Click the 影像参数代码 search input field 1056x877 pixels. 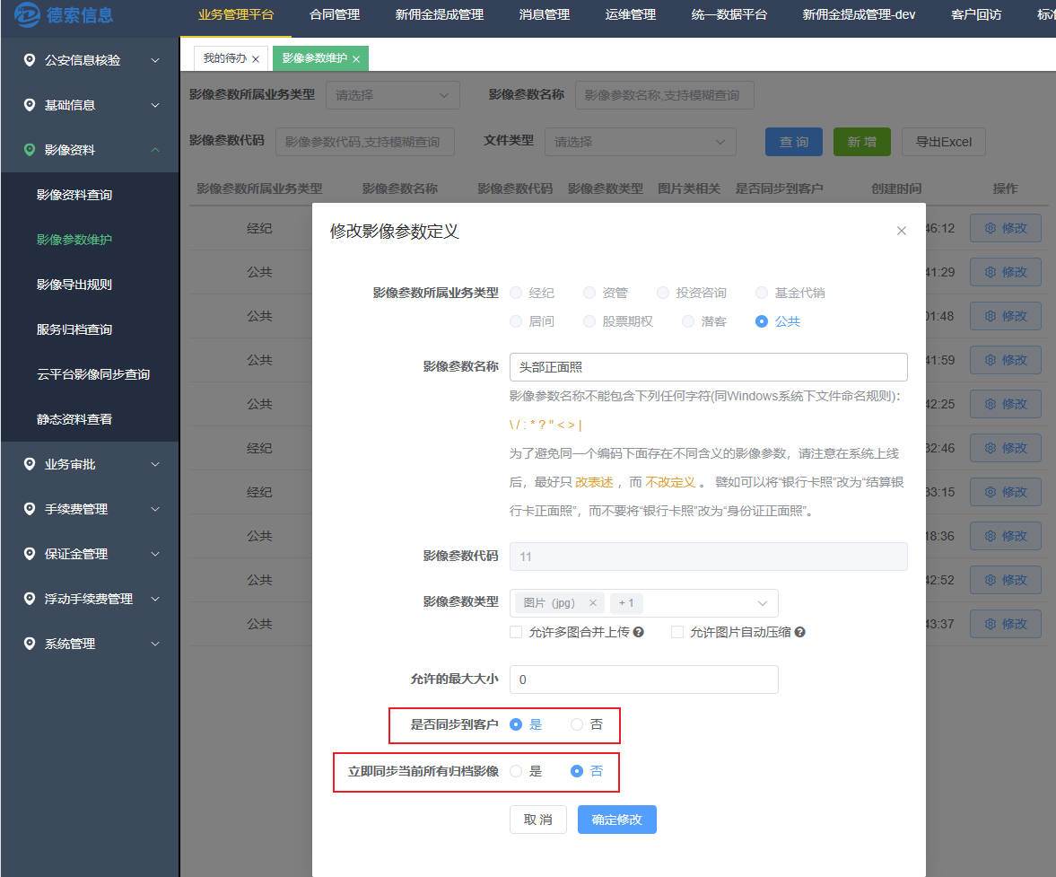click(365, 142)
